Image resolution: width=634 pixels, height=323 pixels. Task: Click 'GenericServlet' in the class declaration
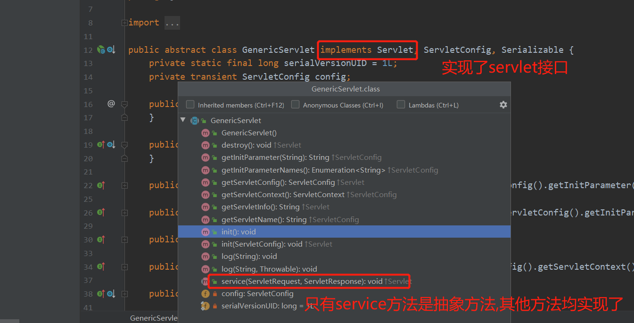coord(278,50)
